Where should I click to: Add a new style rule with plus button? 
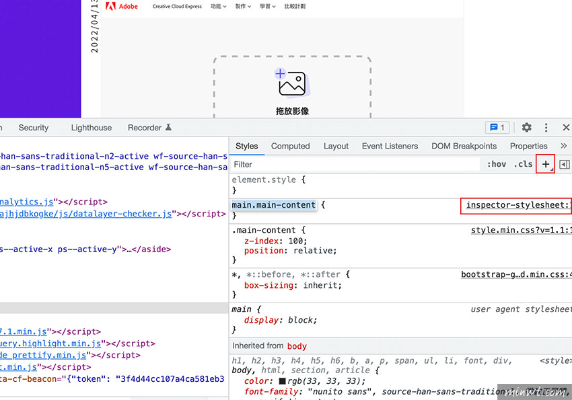point(545,164)
